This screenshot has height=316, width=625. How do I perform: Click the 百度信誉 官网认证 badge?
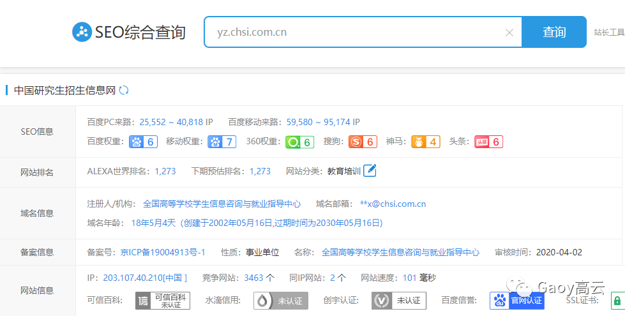pos(517,301)
